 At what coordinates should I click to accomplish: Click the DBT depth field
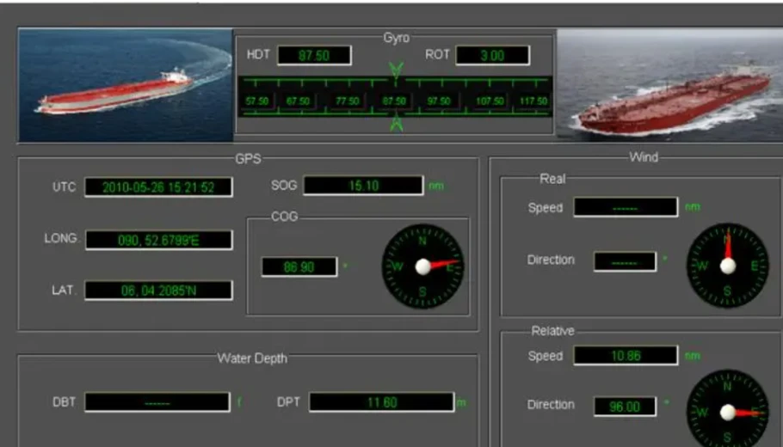tap(157, 402)
